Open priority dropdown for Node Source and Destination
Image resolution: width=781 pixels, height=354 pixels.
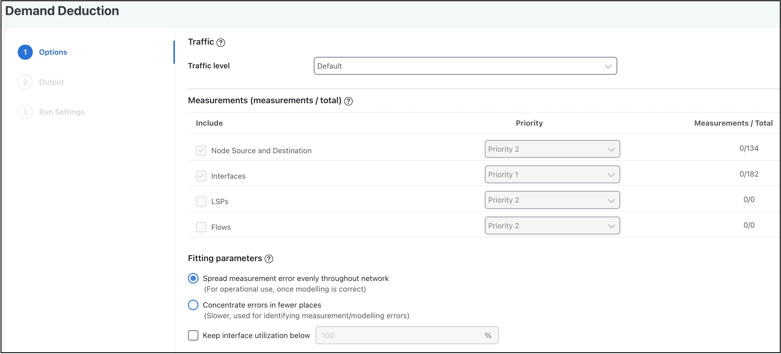coord(552,149)
